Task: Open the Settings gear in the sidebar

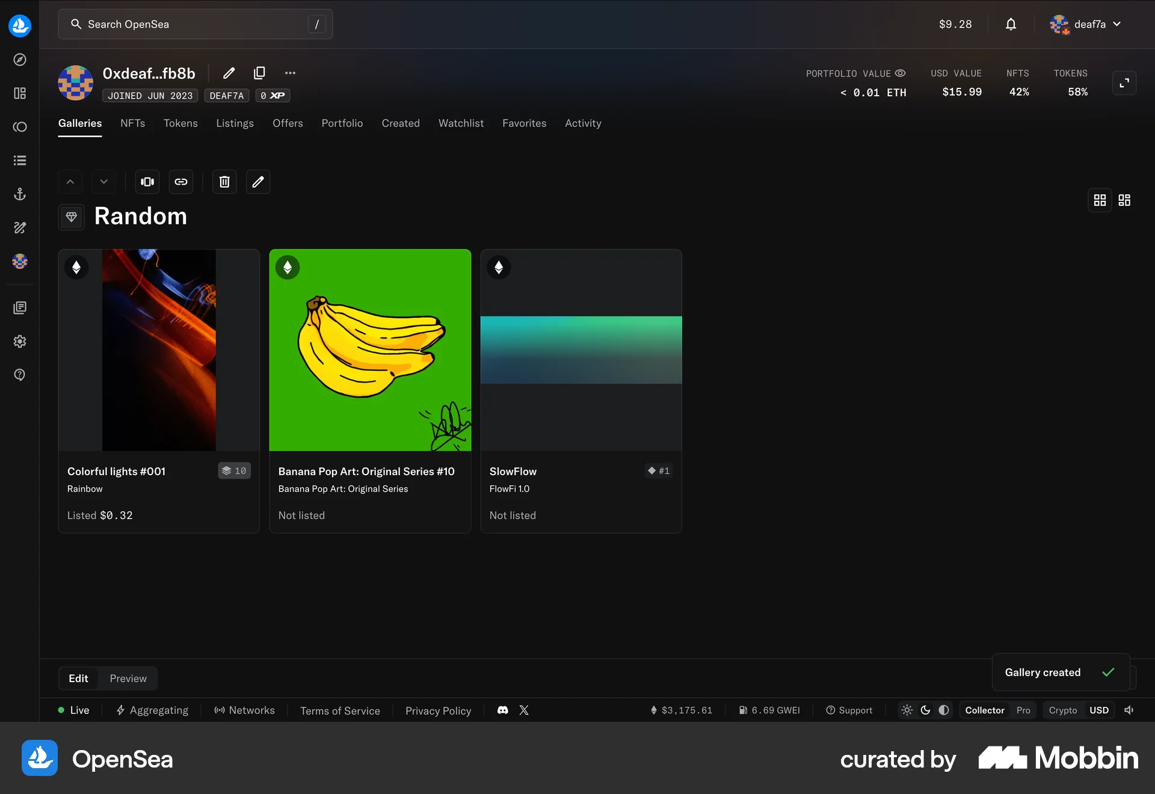Action: [19, 341]
